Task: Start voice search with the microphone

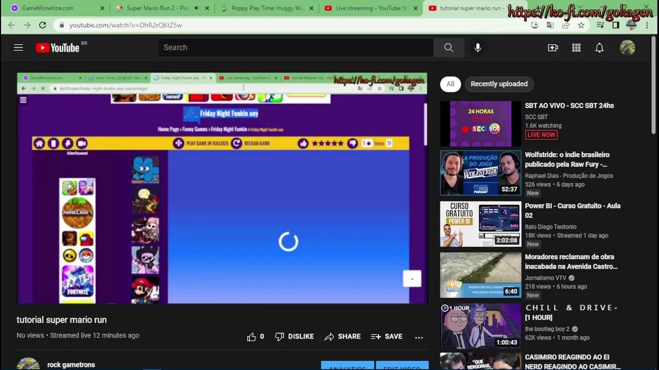Action: coord(478,47)
